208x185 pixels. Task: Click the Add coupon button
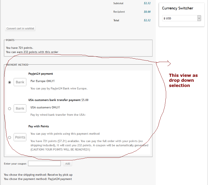(x=68, y=163)
